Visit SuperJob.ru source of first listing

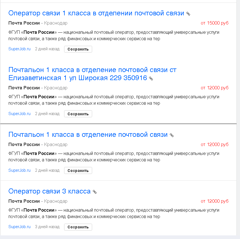click(x=19, y=49)
